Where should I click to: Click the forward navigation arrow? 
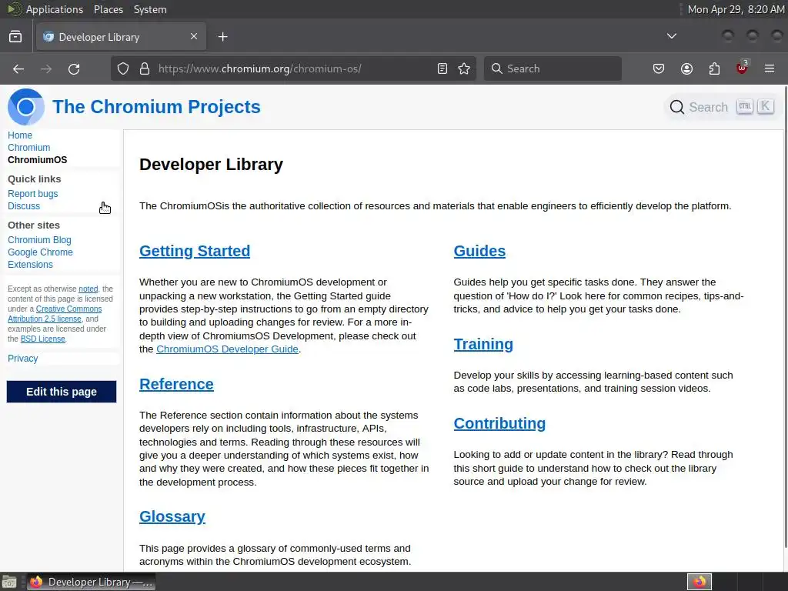pos(46,68)
